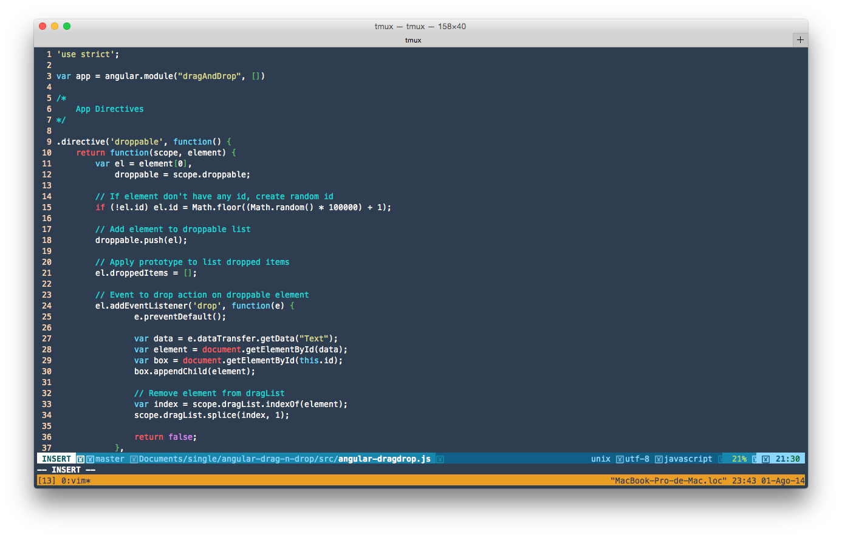Click the .directive('droppable' line
This screenshot has width=842, height=537.
144,142
